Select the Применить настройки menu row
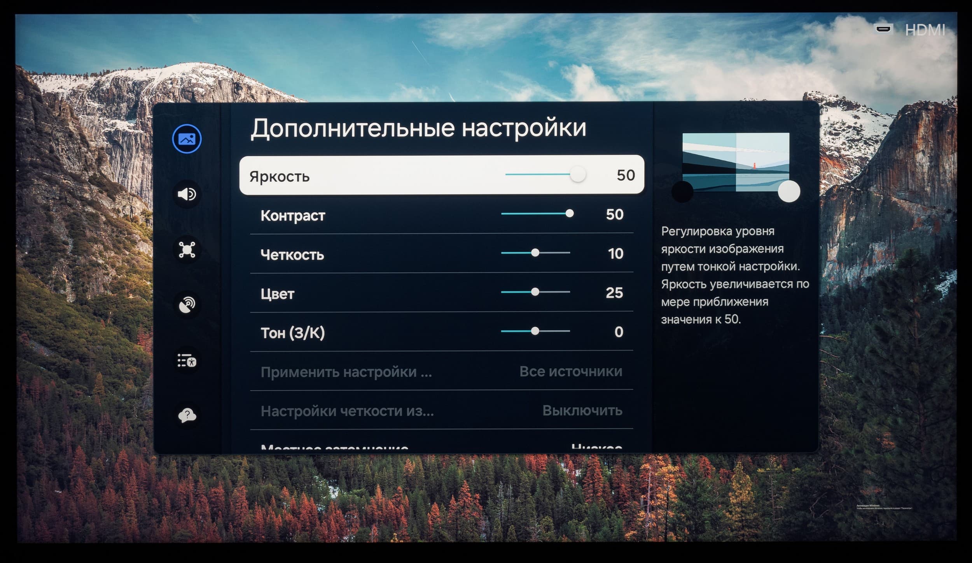The height and width of the screenshot is (563, 972). (x=346, y=372)
